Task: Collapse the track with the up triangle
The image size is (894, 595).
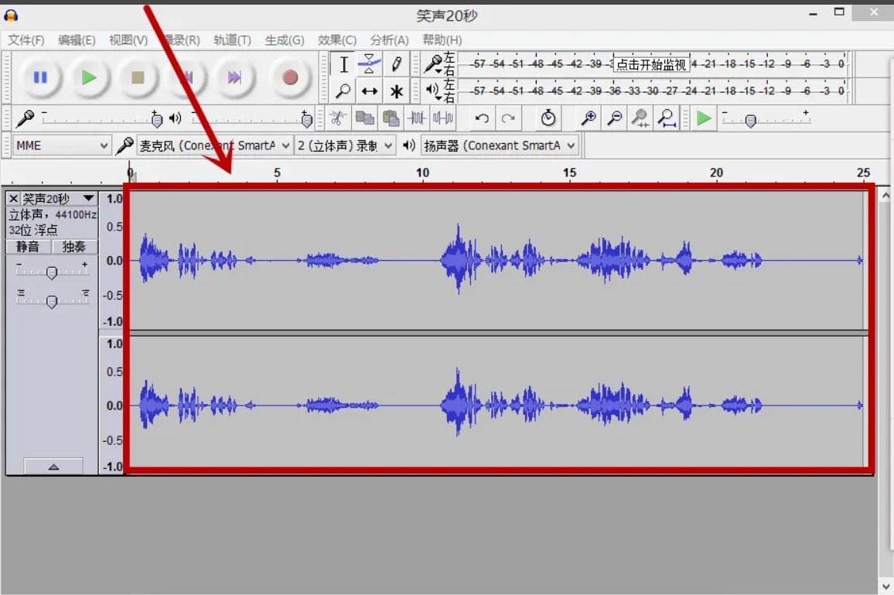Action: (x=53, y=467)
